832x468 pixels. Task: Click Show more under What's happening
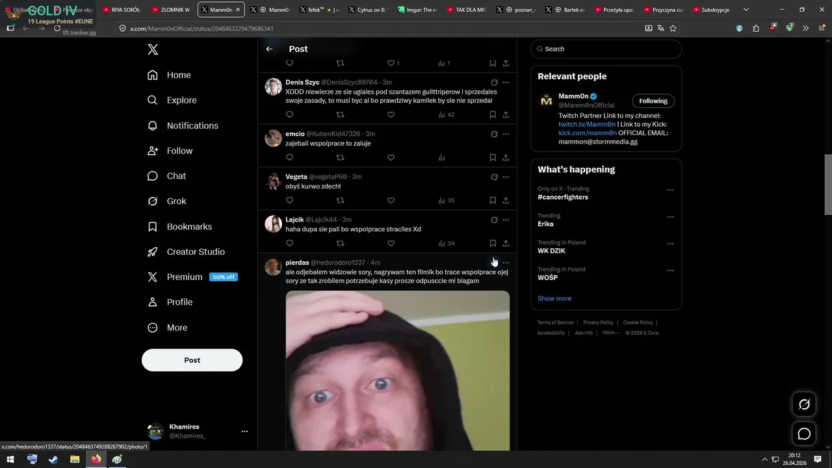click(x=554, y=298)
